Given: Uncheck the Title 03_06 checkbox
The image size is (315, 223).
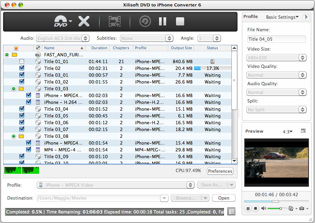Looking at the screenshot, I should click(22, 123).
